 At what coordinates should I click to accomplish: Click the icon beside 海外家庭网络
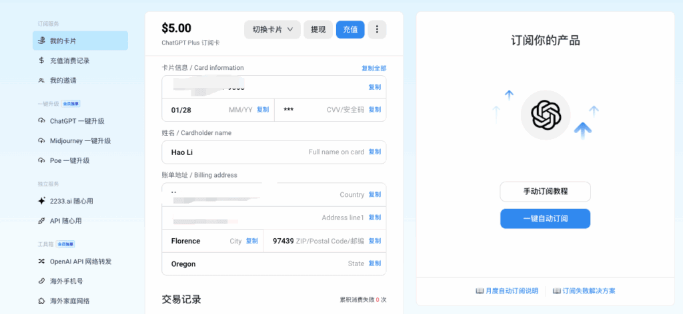41,301
